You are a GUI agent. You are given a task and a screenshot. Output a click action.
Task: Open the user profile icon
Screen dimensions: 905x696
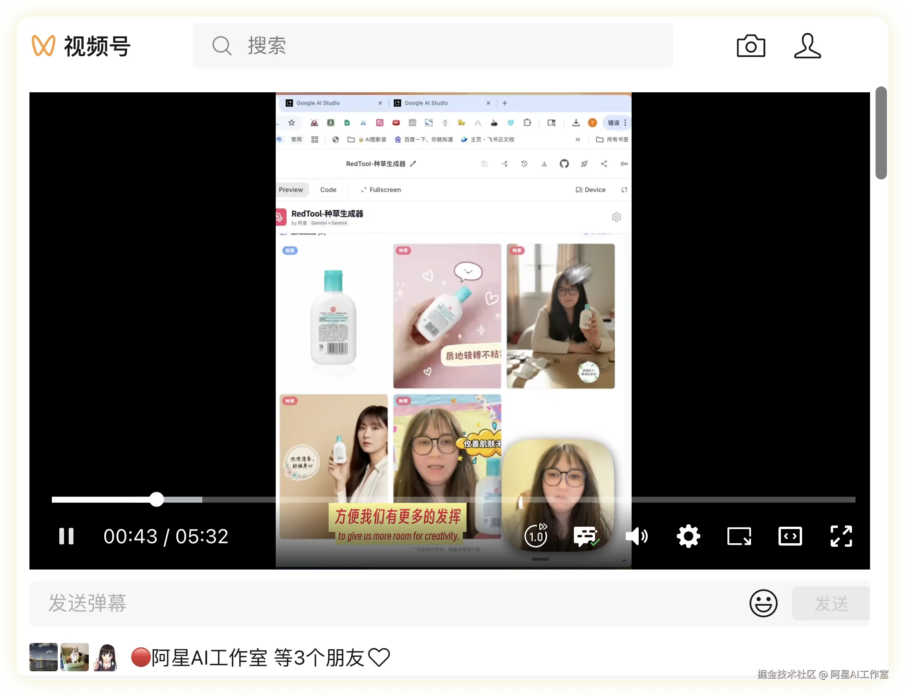pyautogui.click(x=807, y=46)
